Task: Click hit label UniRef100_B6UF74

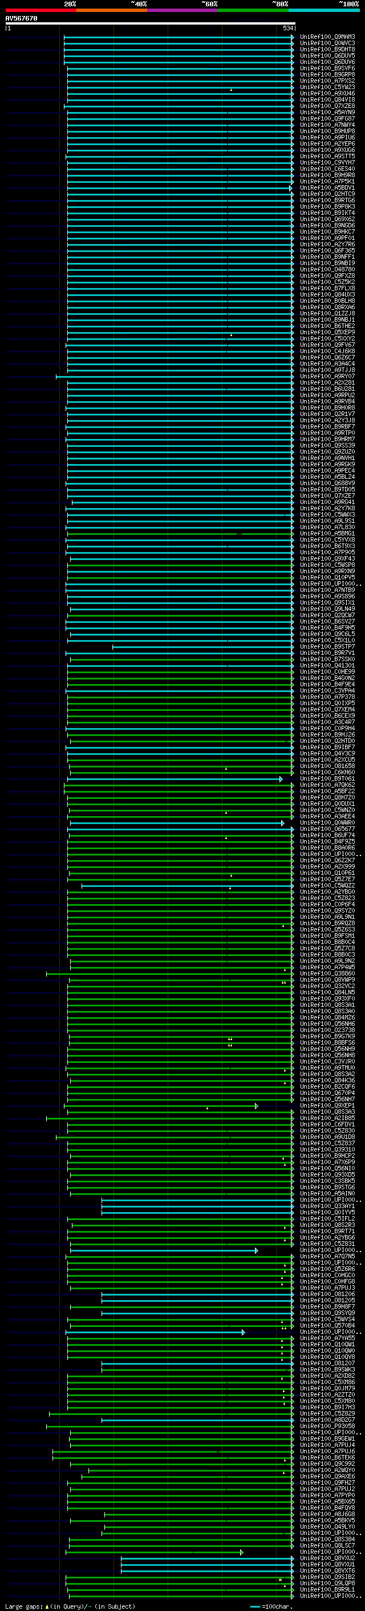Action: pyautogui.click(x=327, y=836)
